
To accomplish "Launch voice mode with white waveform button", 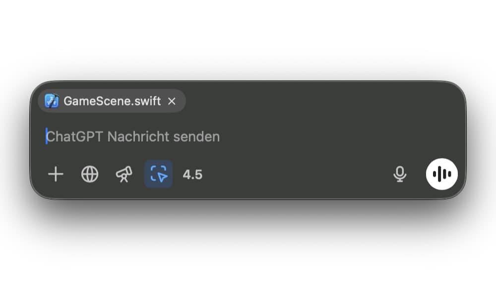I will 442,174.
